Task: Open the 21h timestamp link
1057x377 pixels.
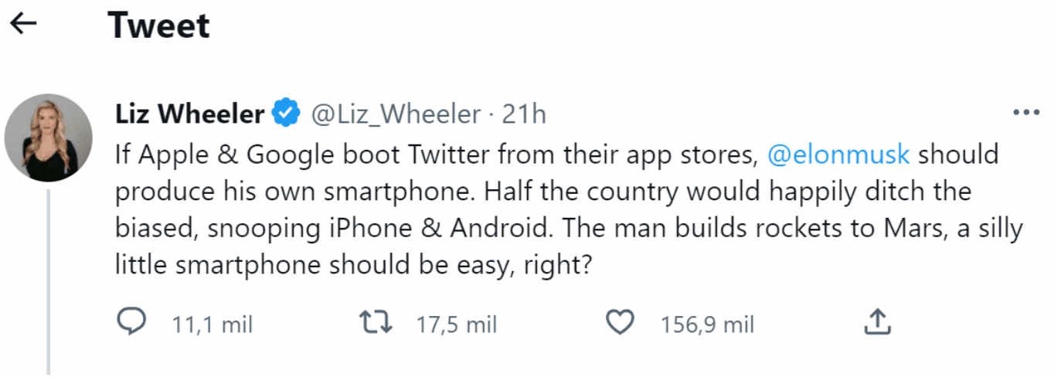Action: point(524,114)
